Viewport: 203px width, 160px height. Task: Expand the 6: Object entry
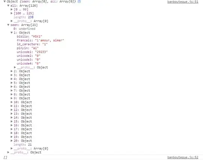(12, 87)
